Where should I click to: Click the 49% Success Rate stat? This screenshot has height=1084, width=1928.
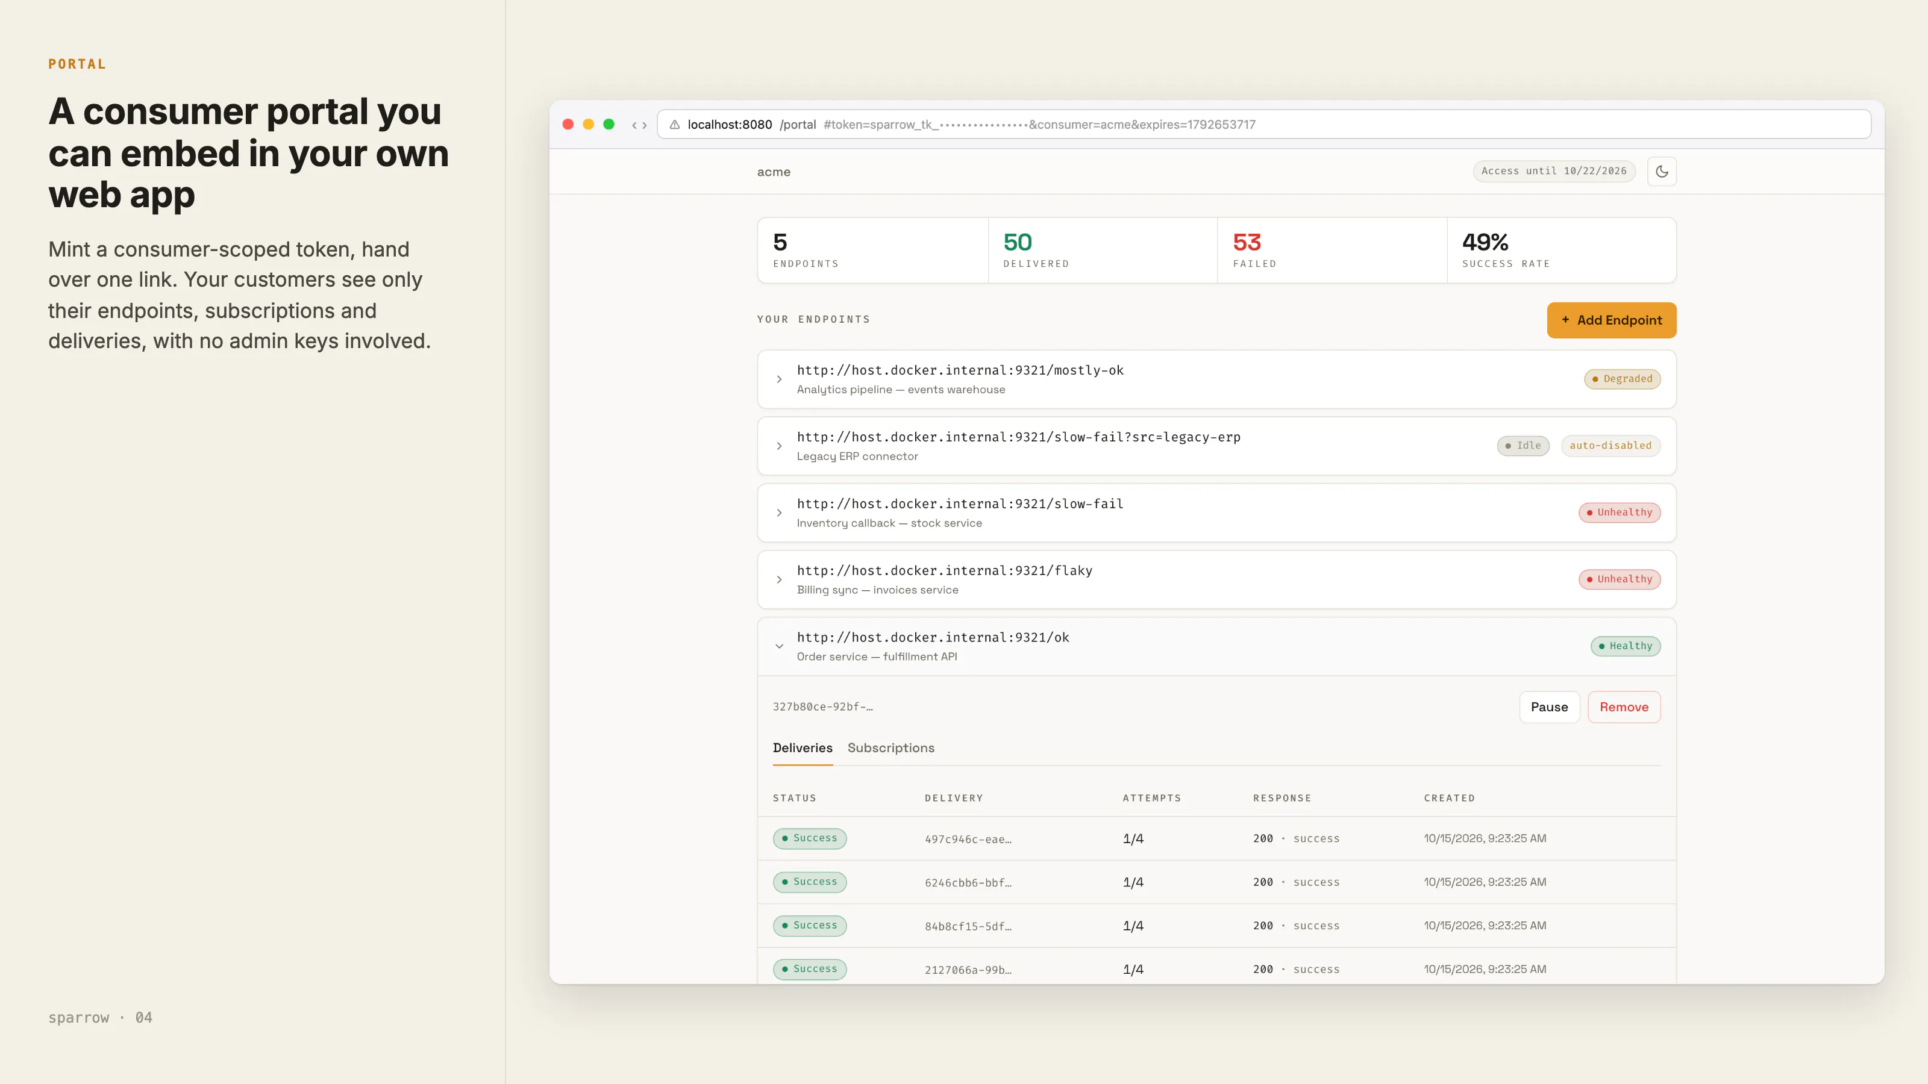click(x=1561, y=251)
